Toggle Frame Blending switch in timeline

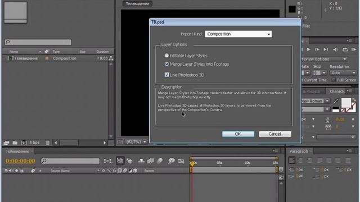(x=151, y=161)
